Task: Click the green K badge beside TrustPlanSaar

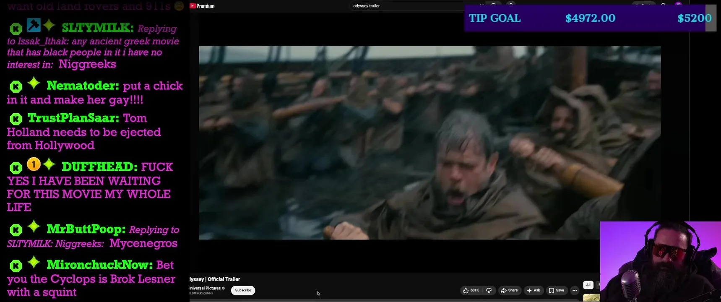Action: (16, 119)
